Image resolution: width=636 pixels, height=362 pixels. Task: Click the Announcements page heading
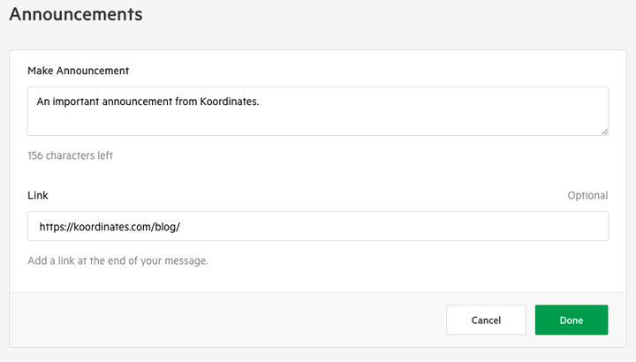tap(76, 15)
